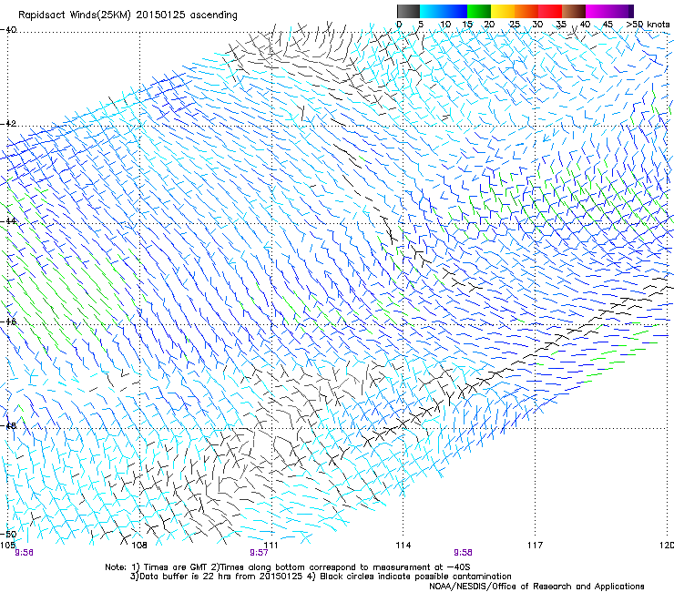
Task: Click the '9:57' purple time label
Action: [x=260, y=553]
